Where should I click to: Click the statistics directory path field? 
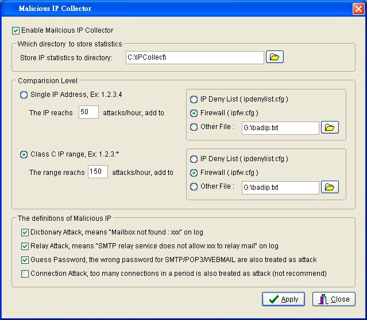tap(195, 57)
